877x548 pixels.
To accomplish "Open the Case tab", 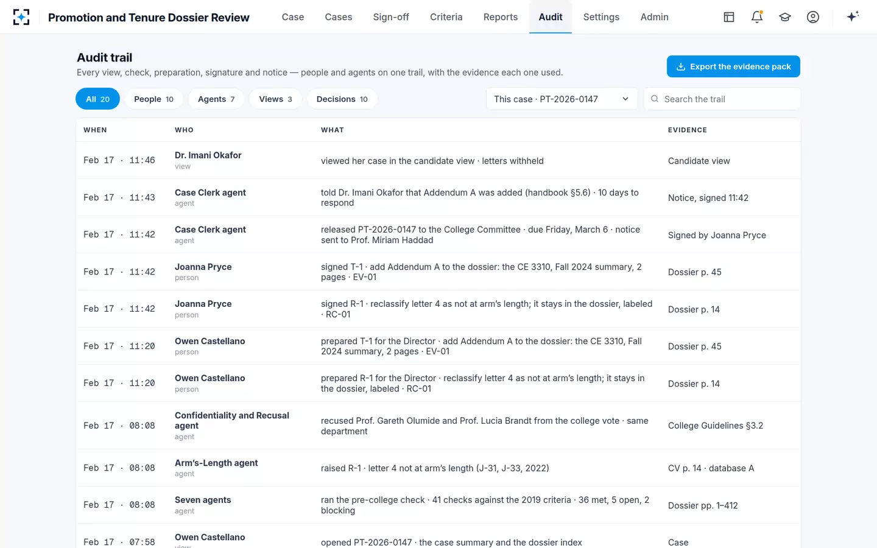I will pos(293,17).
